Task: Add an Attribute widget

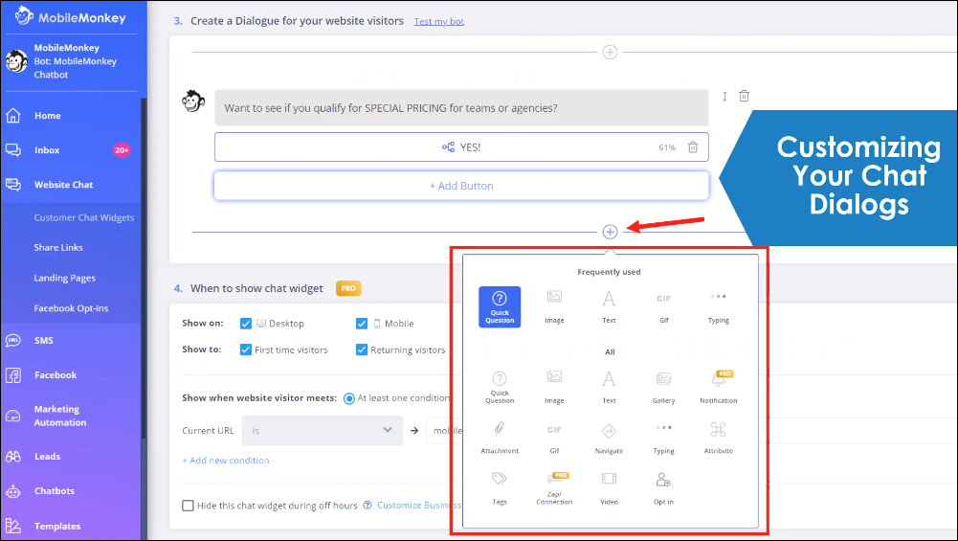Action: [x=718, y=437]
